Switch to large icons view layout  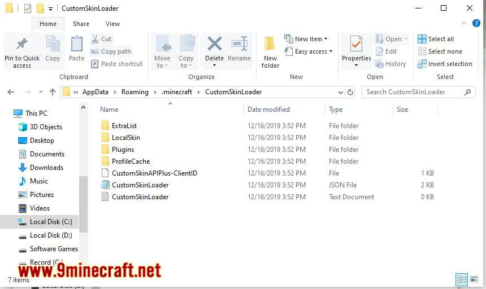pyautogui.click(x=474, y=279)
